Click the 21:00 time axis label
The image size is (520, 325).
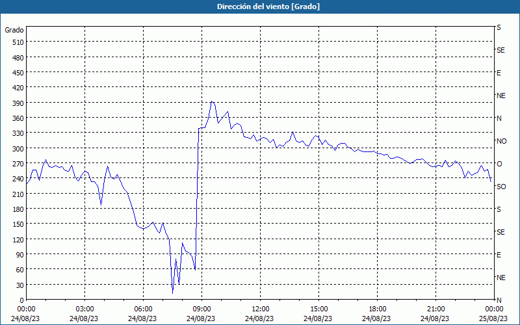[x=435, y=309]
